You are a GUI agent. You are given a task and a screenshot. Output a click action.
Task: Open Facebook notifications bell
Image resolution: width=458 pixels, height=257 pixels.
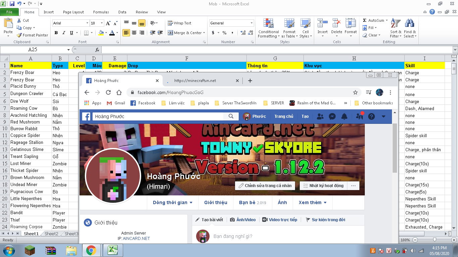click(344, 116)
